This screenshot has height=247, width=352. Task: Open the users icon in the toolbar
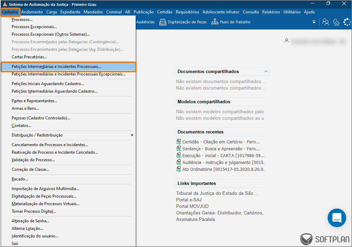click(326, 22)
